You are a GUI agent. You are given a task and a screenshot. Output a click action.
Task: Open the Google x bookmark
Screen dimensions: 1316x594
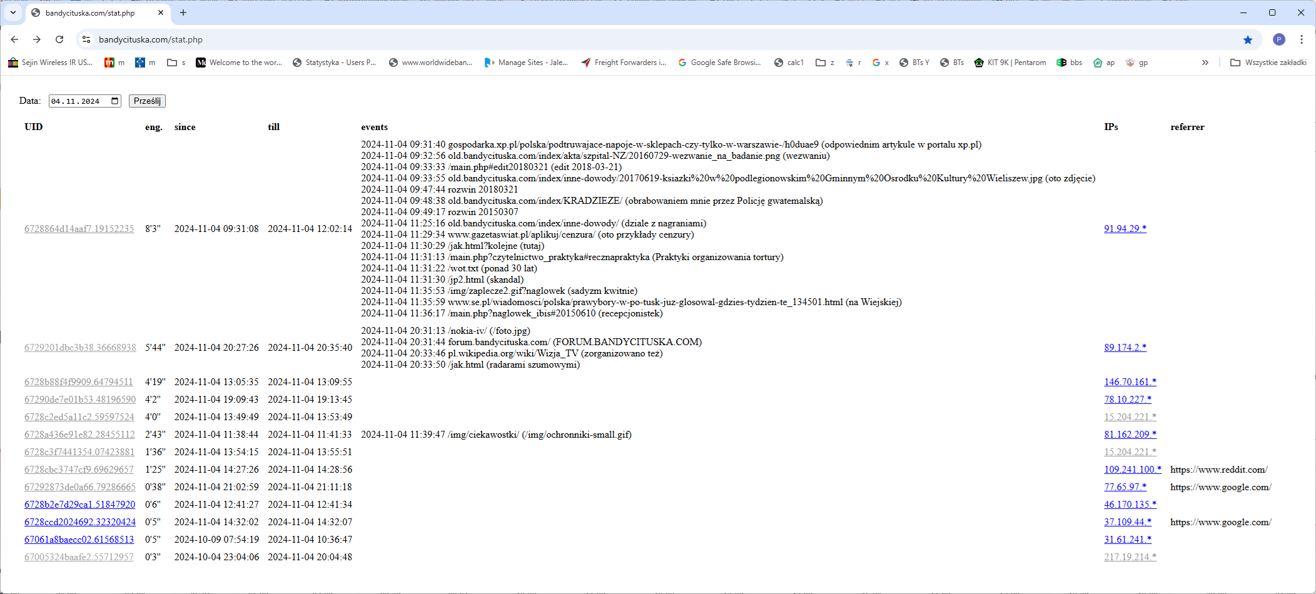881,63
